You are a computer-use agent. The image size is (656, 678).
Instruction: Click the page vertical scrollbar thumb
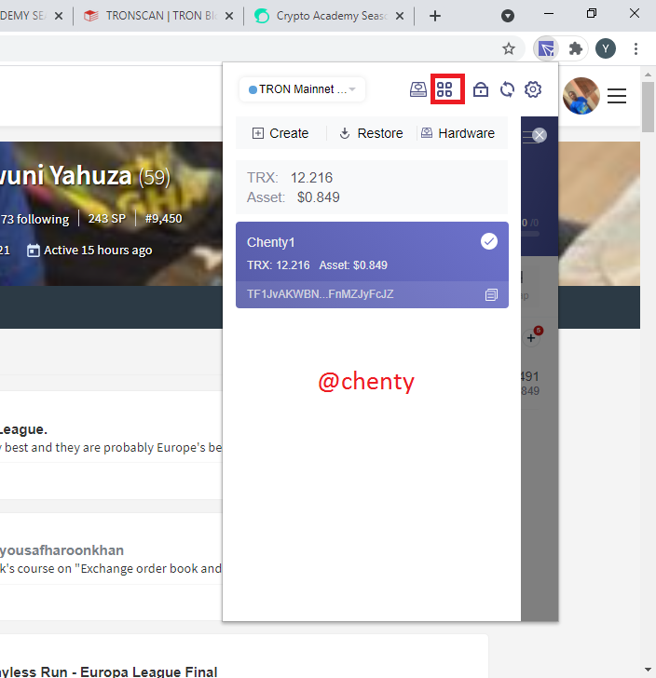(x=648, y=107)
